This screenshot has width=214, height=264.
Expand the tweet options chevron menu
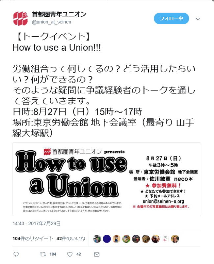tap(198, 19)
